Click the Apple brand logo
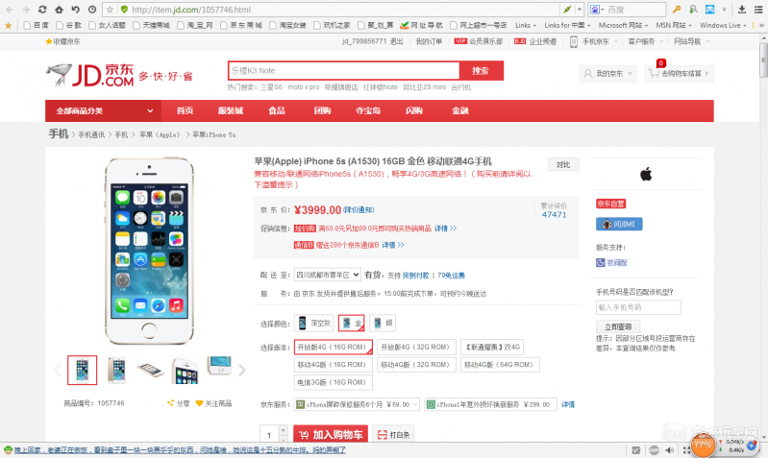The image size is (768, 458). pos(646,174)
